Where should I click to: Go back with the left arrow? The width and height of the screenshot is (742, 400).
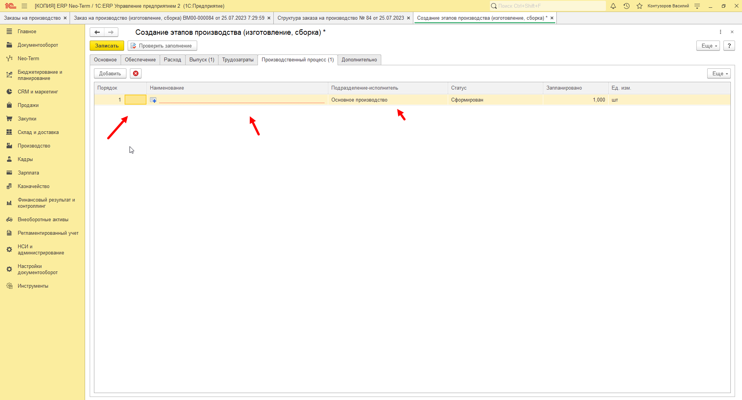97,32
